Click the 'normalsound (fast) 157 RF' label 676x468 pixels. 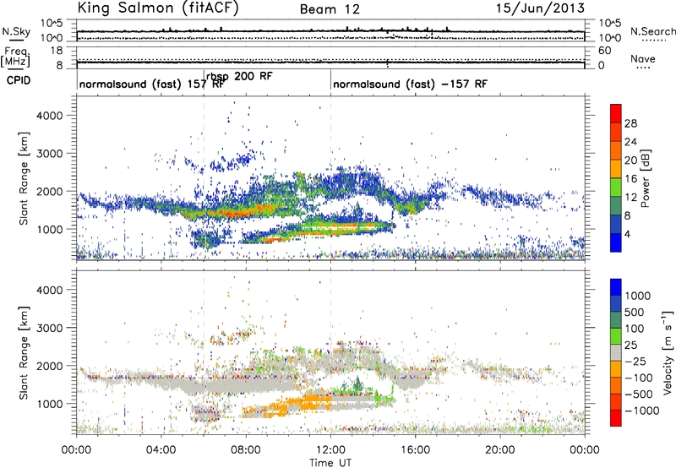(152, 84)
